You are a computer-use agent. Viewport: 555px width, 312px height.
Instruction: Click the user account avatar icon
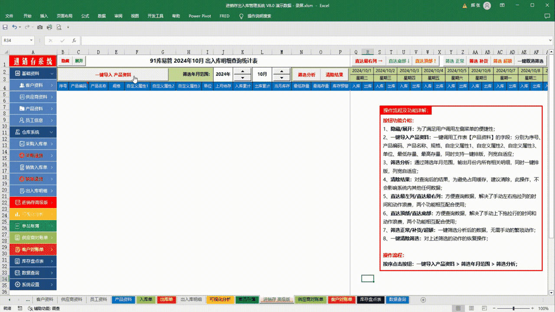pyautogui.click(x=487, y=6)
